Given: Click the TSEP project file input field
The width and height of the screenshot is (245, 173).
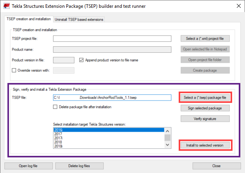Looking at the screenshot, I should [x=112, y=39].
